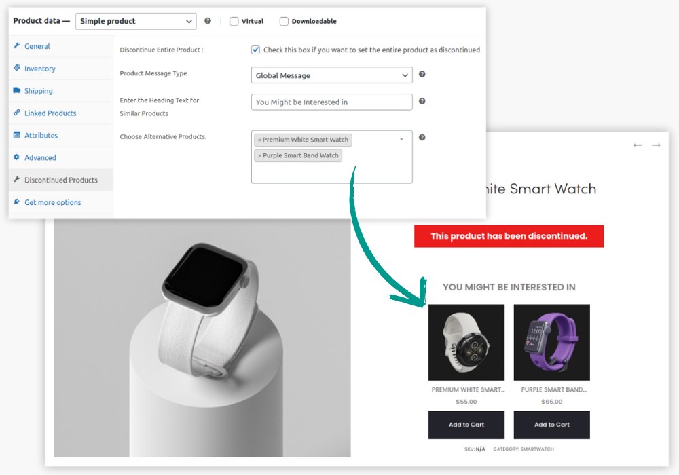This screenshot has width=679, height=475.
Task: Select the Discontinued Products tab
Action: point(60,180)
